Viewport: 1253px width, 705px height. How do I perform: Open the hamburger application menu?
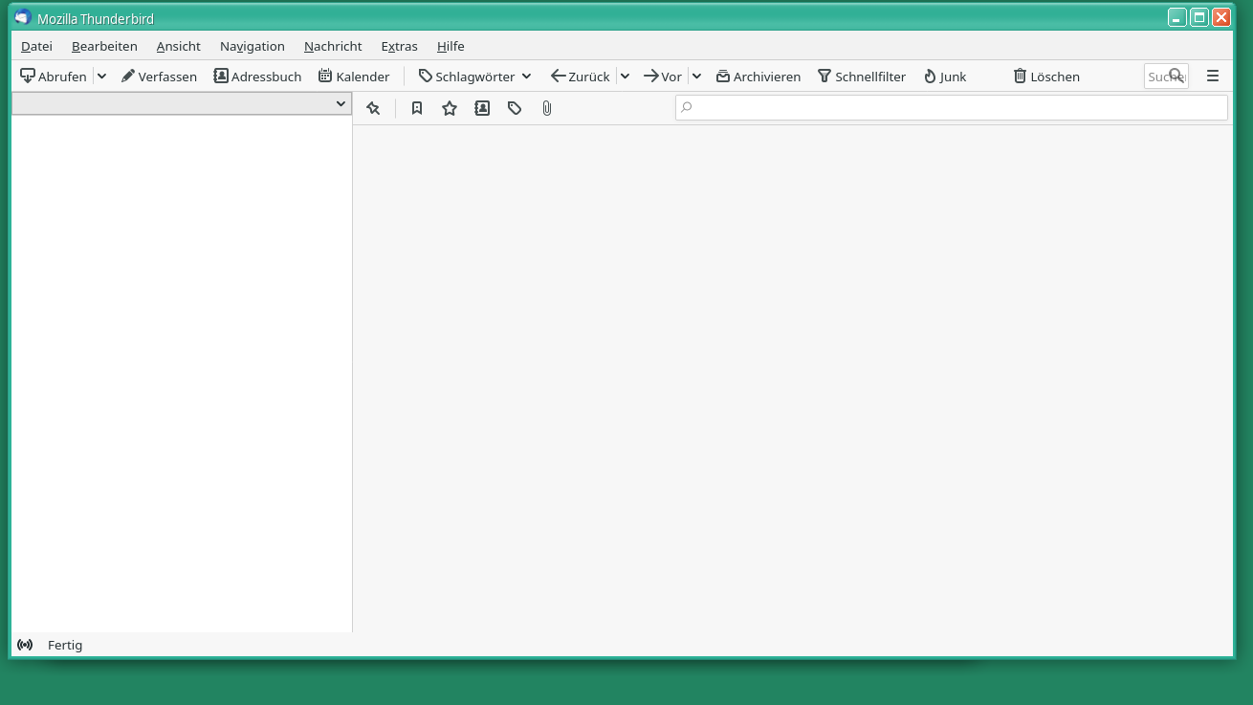(x=1213, y=77)
